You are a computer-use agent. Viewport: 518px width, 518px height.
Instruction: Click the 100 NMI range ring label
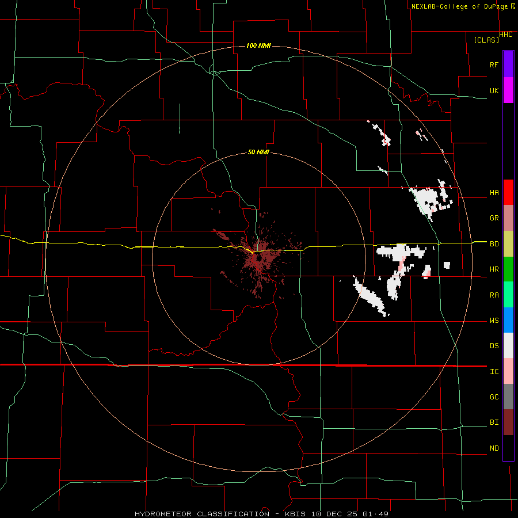pyautogui.click(x=258, y=45)
